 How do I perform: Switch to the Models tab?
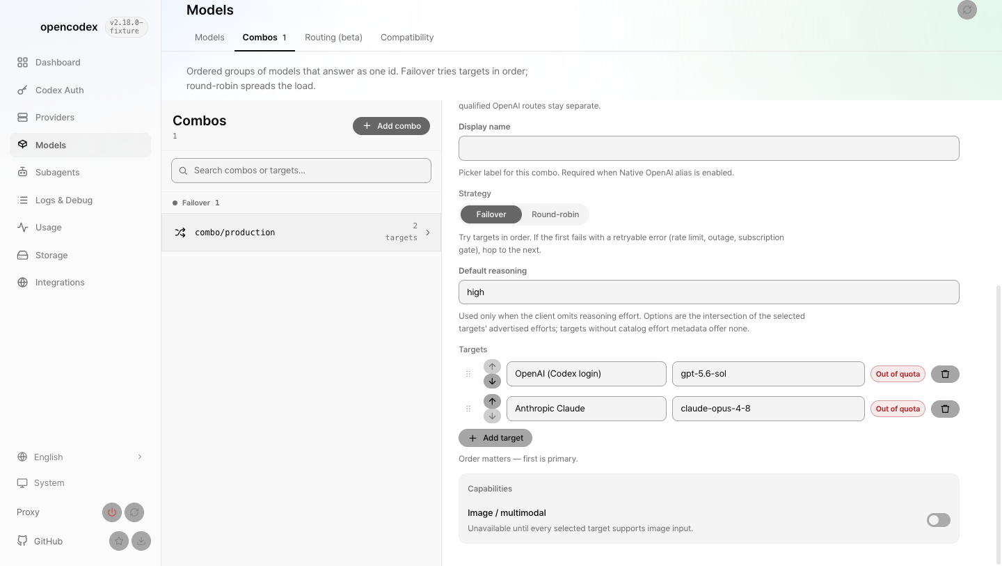pyautogui.click(x=209, y=38)
